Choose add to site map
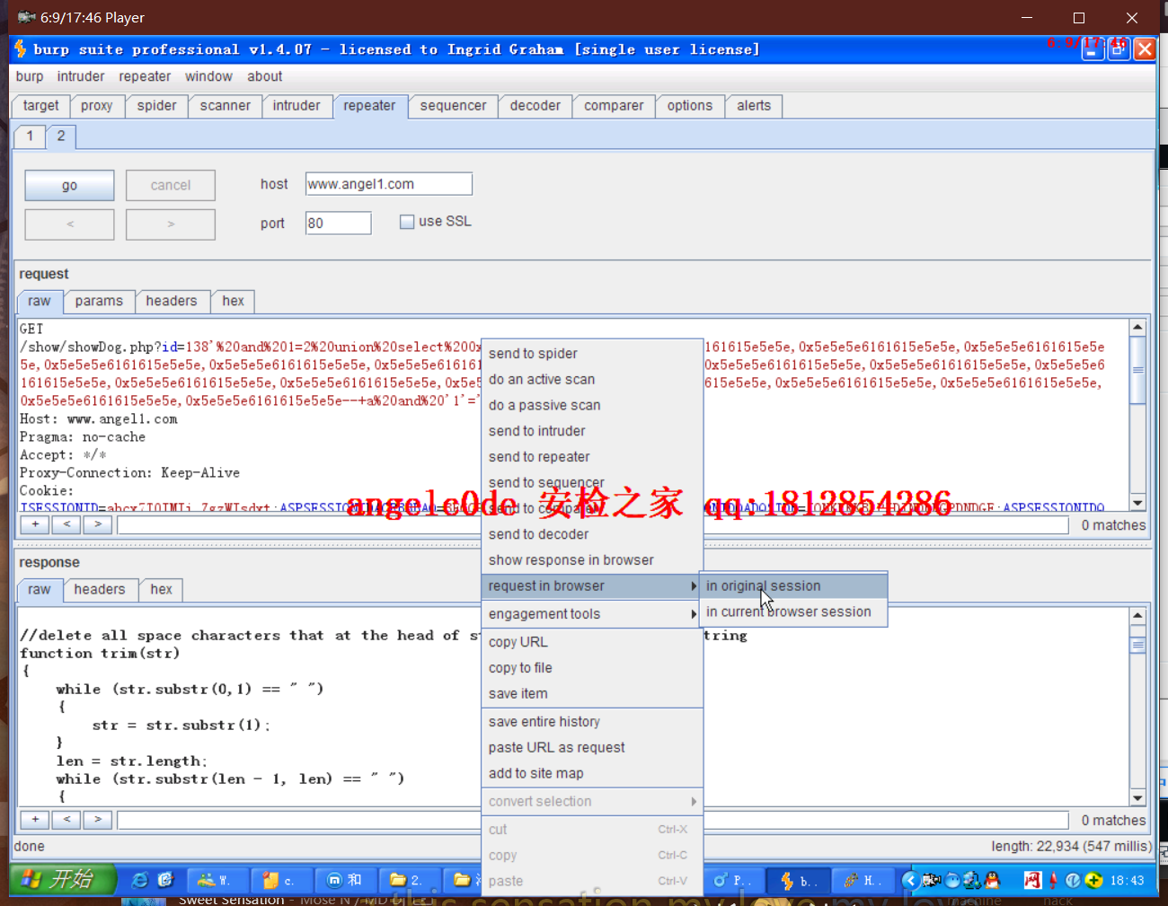The height and width of the screenshot is (906, 1168). coord(592,774)
